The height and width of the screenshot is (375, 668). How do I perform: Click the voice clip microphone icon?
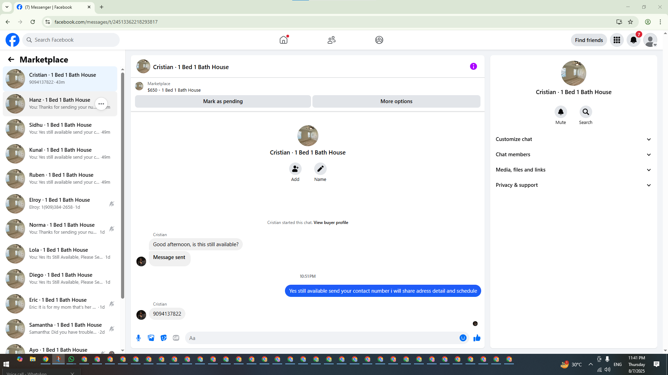(138, 338)
